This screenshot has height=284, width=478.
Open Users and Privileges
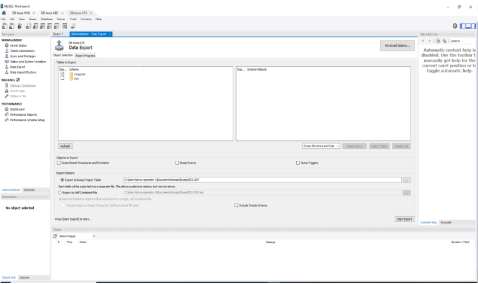click(x=23, y=56)
